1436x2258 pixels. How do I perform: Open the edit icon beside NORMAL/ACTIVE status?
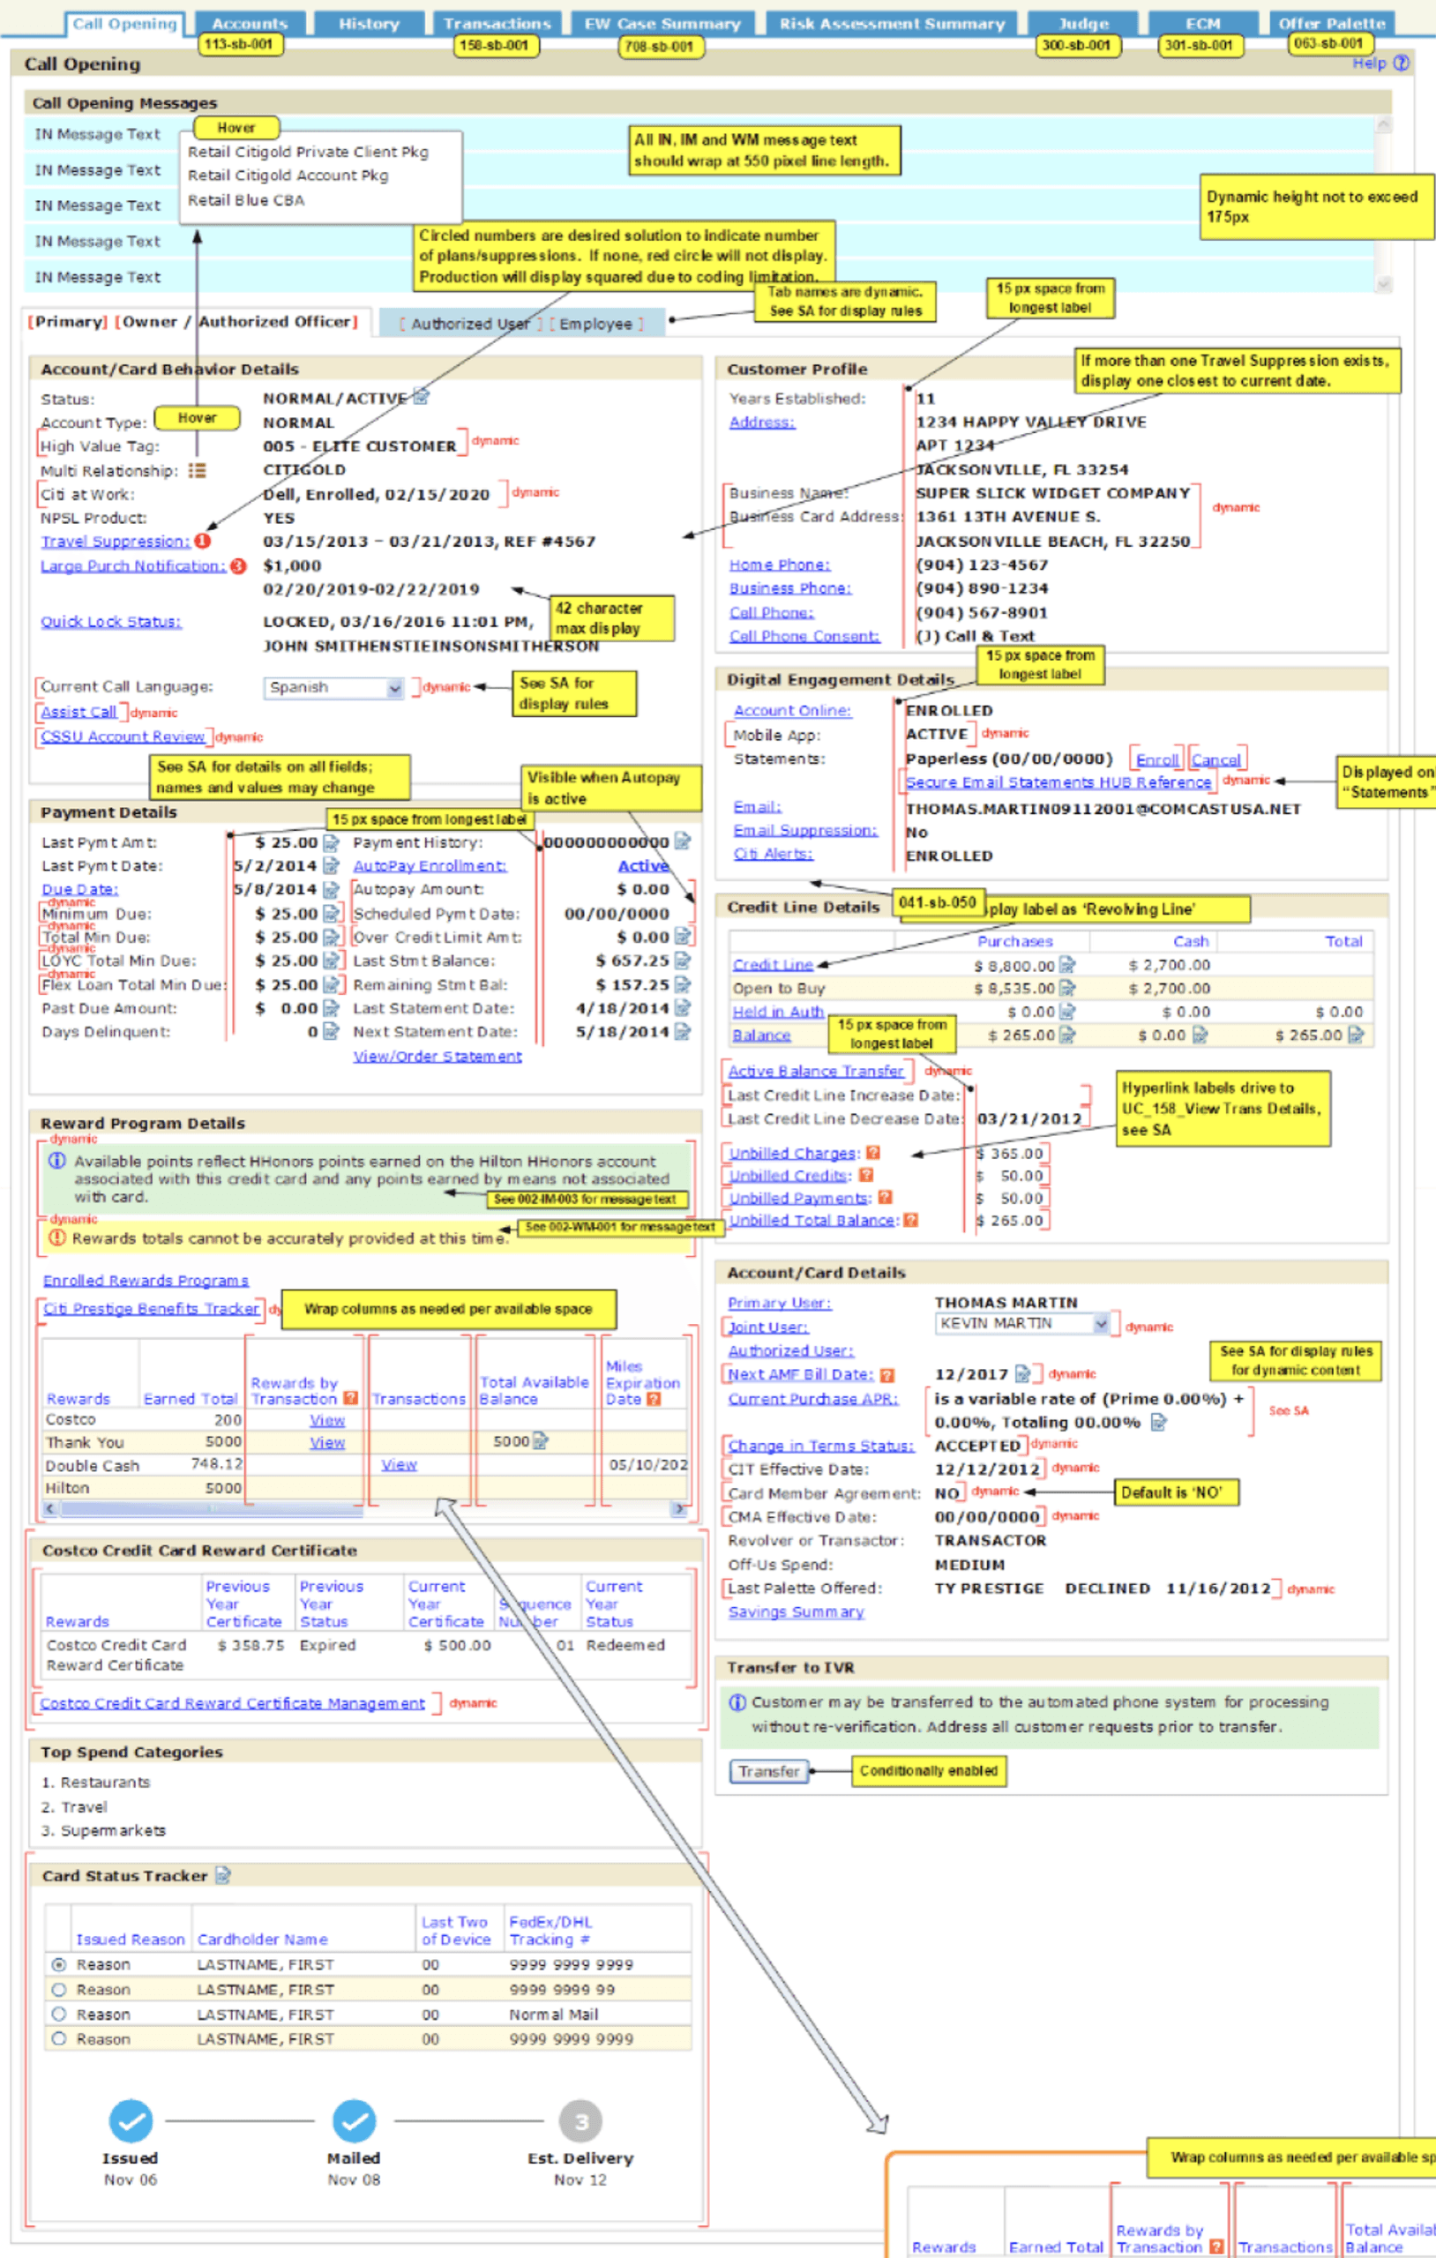(421, 397)
